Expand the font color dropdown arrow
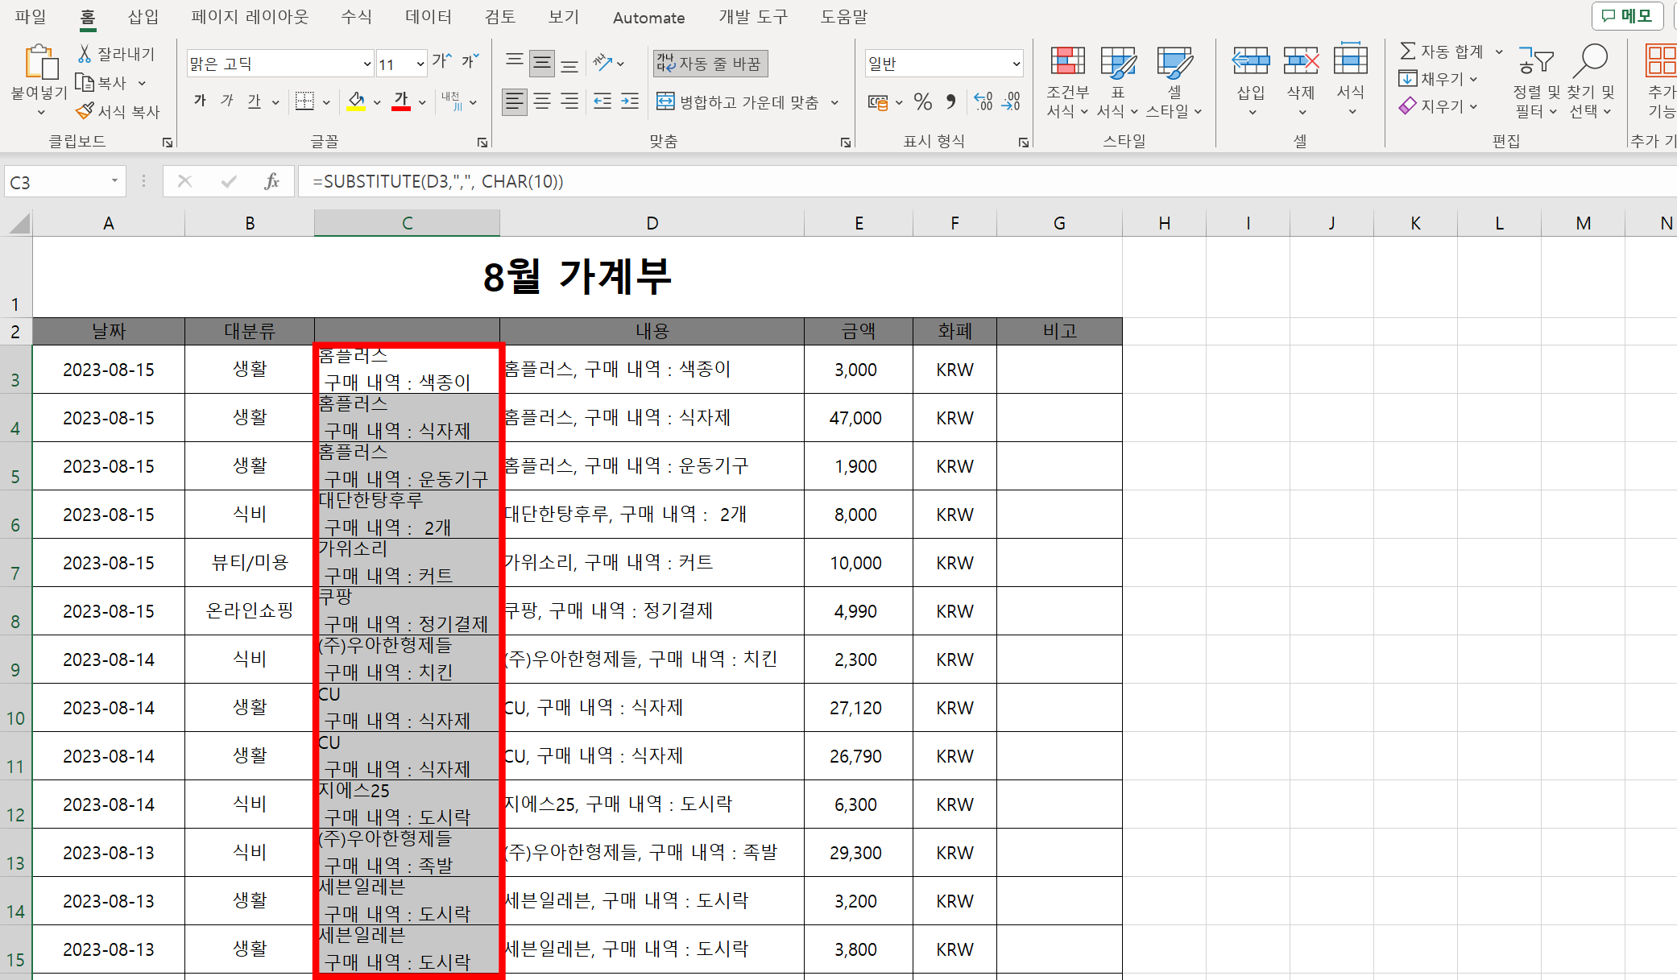Viewport: 1677px width, 980px height. pyautogui.click(x=422, y=102)
